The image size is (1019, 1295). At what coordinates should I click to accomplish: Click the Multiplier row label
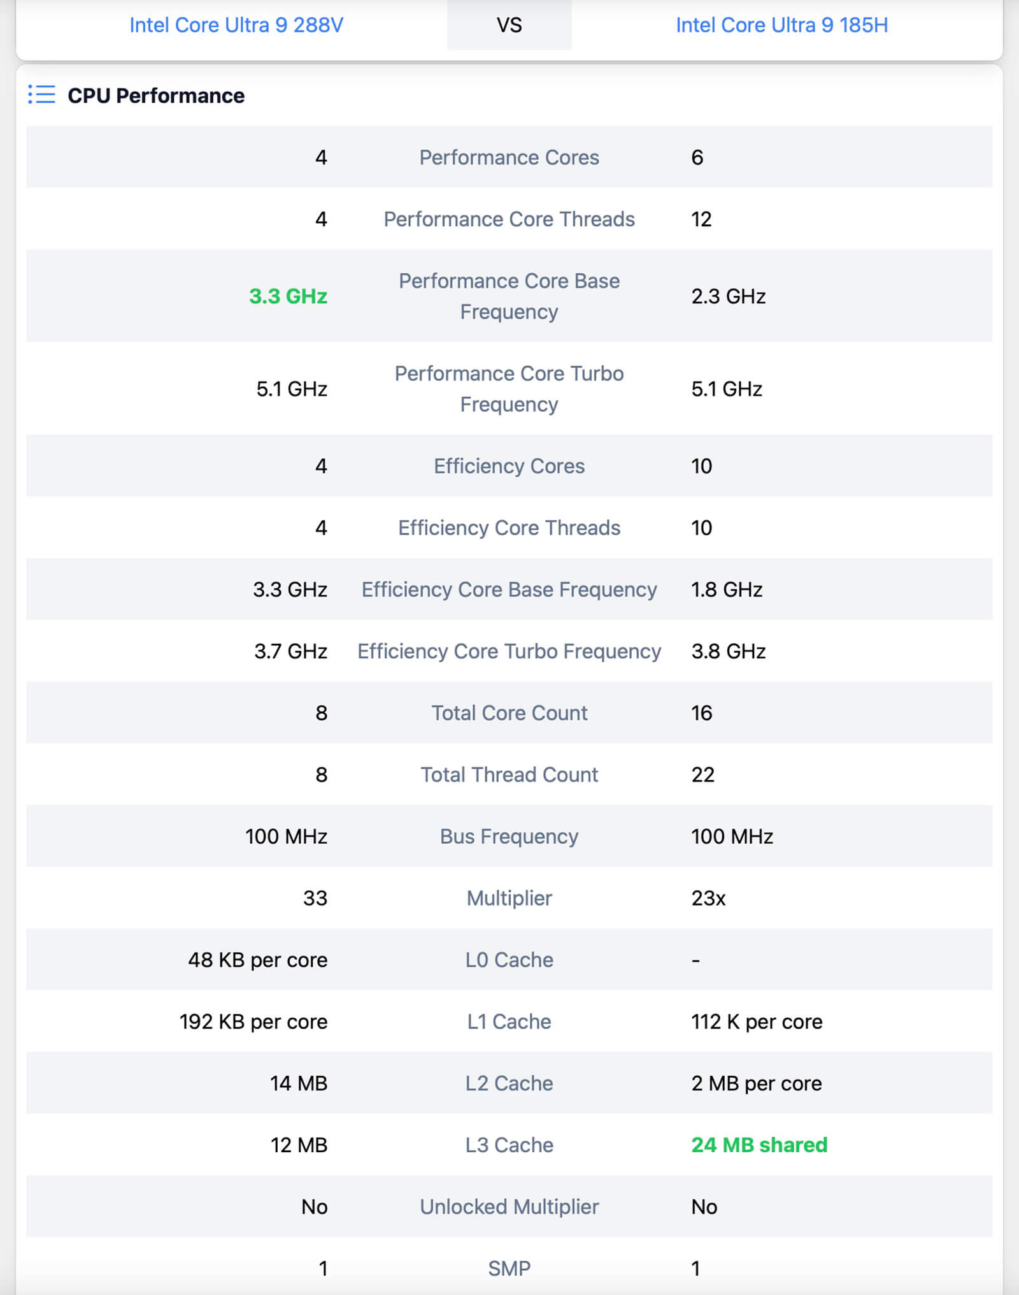coord(509,898)
